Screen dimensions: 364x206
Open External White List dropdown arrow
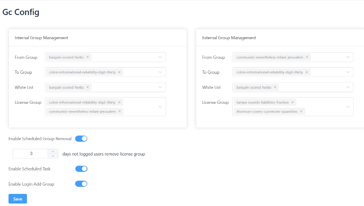click(348, 87)
